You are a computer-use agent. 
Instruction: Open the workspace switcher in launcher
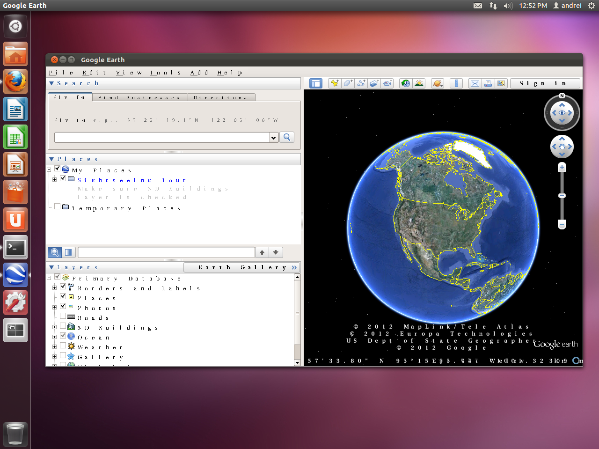coord(15,330)
